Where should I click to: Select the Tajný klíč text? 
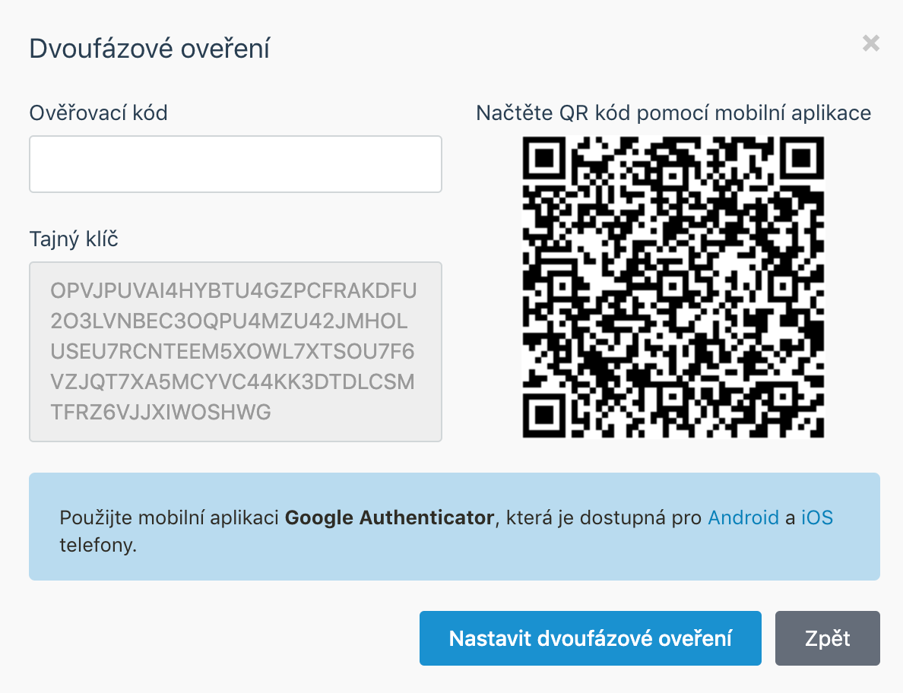[235, 351]
